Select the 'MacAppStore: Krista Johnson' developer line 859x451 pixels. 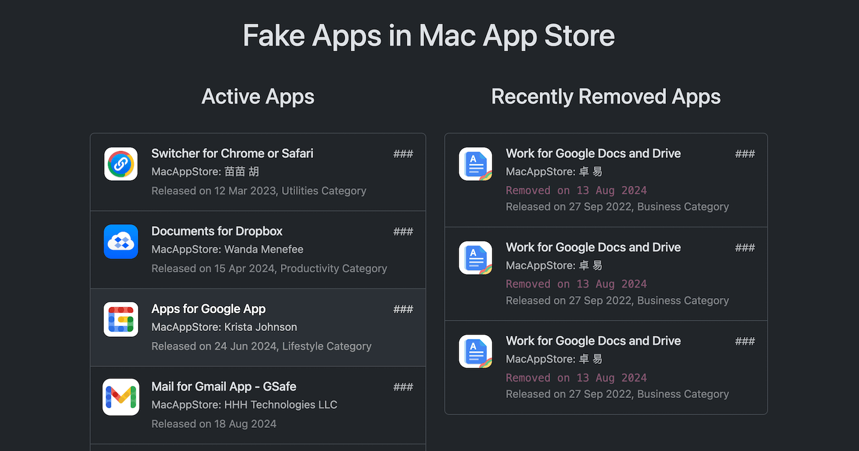[x=224, y=327]
